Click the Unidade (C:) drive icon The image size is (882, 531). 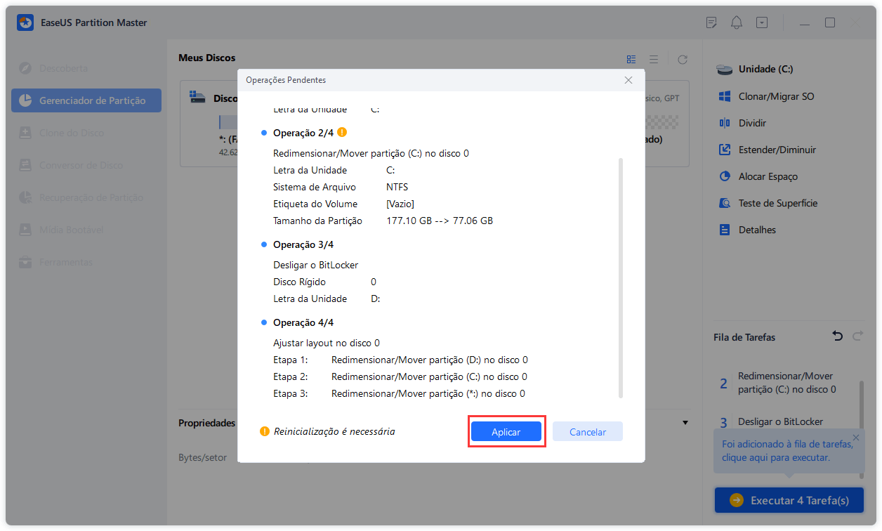click(x=724, y=70)
